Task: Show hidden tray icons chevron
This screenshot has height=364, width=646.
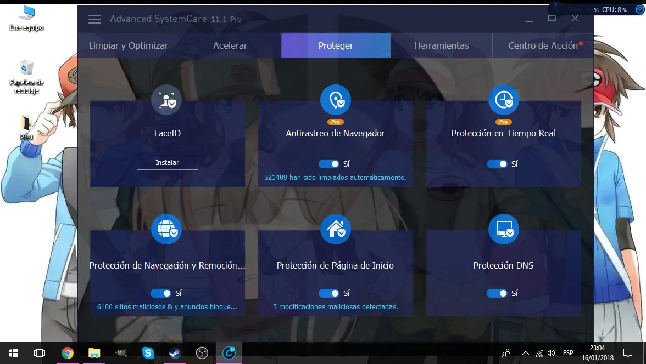Action: point(525,353)
